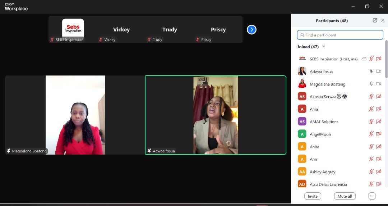Collapse the Joined (47) participants list
Screen dimensions: 388x206
pyautogui.click(x=323, y=47)
